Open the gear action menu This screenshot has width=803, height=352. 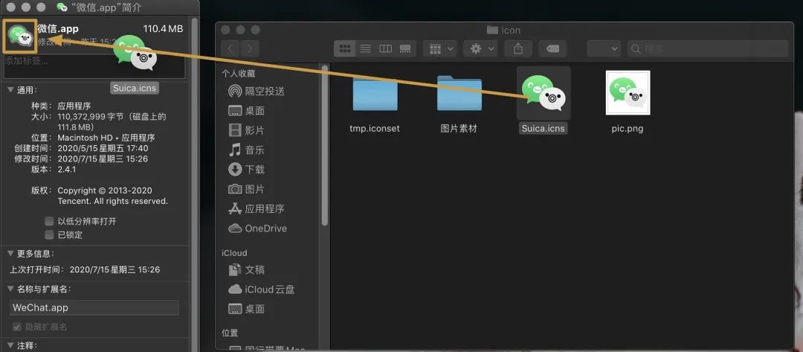[x=480, y=48]
